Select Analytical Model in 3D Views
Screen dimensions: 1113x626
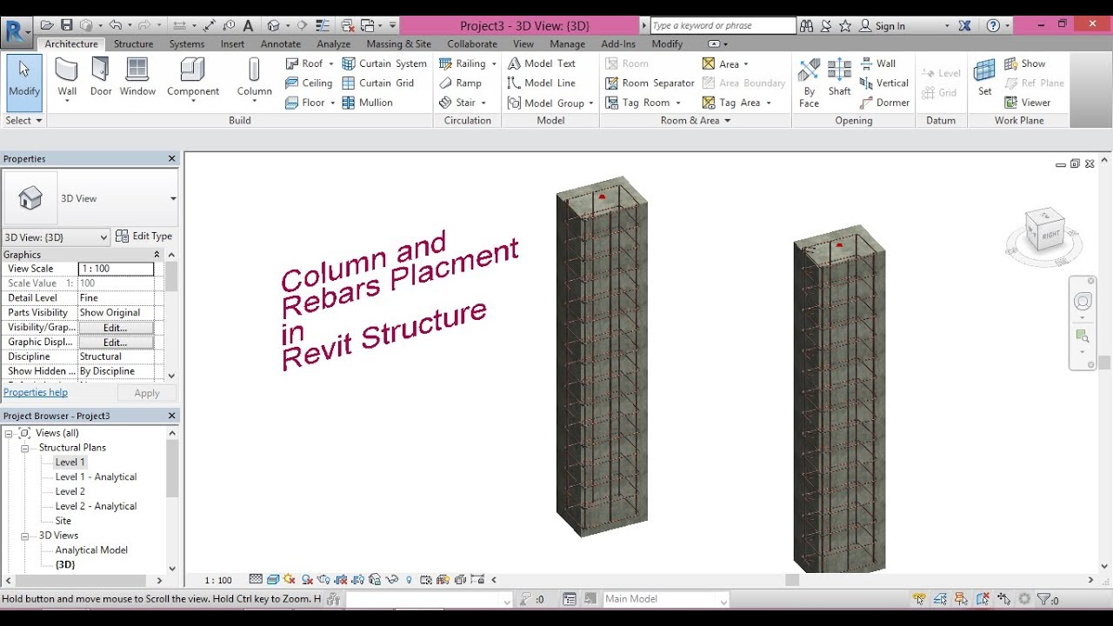tap(91, 550)
